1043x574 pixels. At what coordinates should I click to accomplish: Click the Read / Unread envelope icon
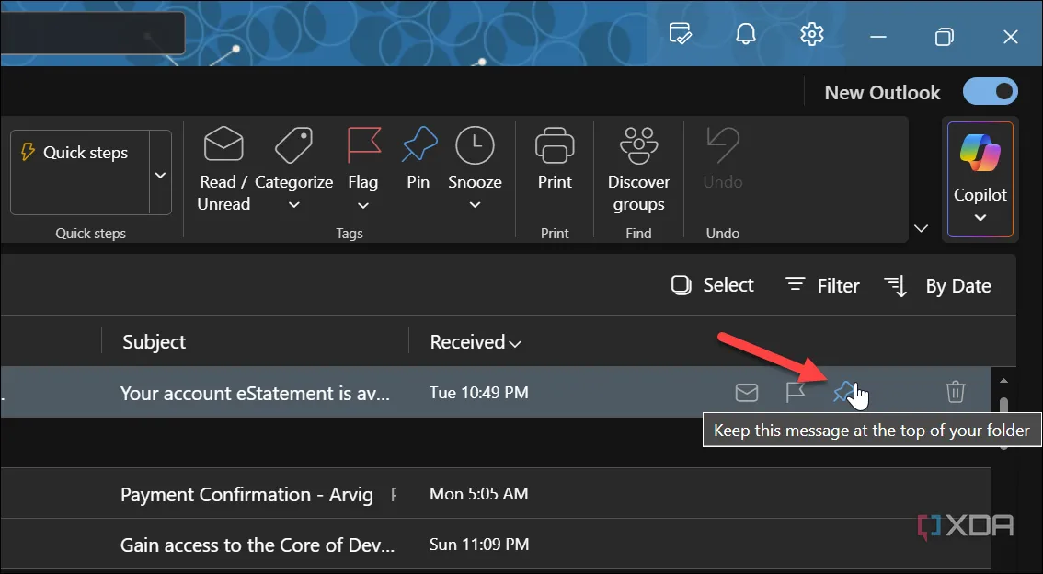[223, 145]
